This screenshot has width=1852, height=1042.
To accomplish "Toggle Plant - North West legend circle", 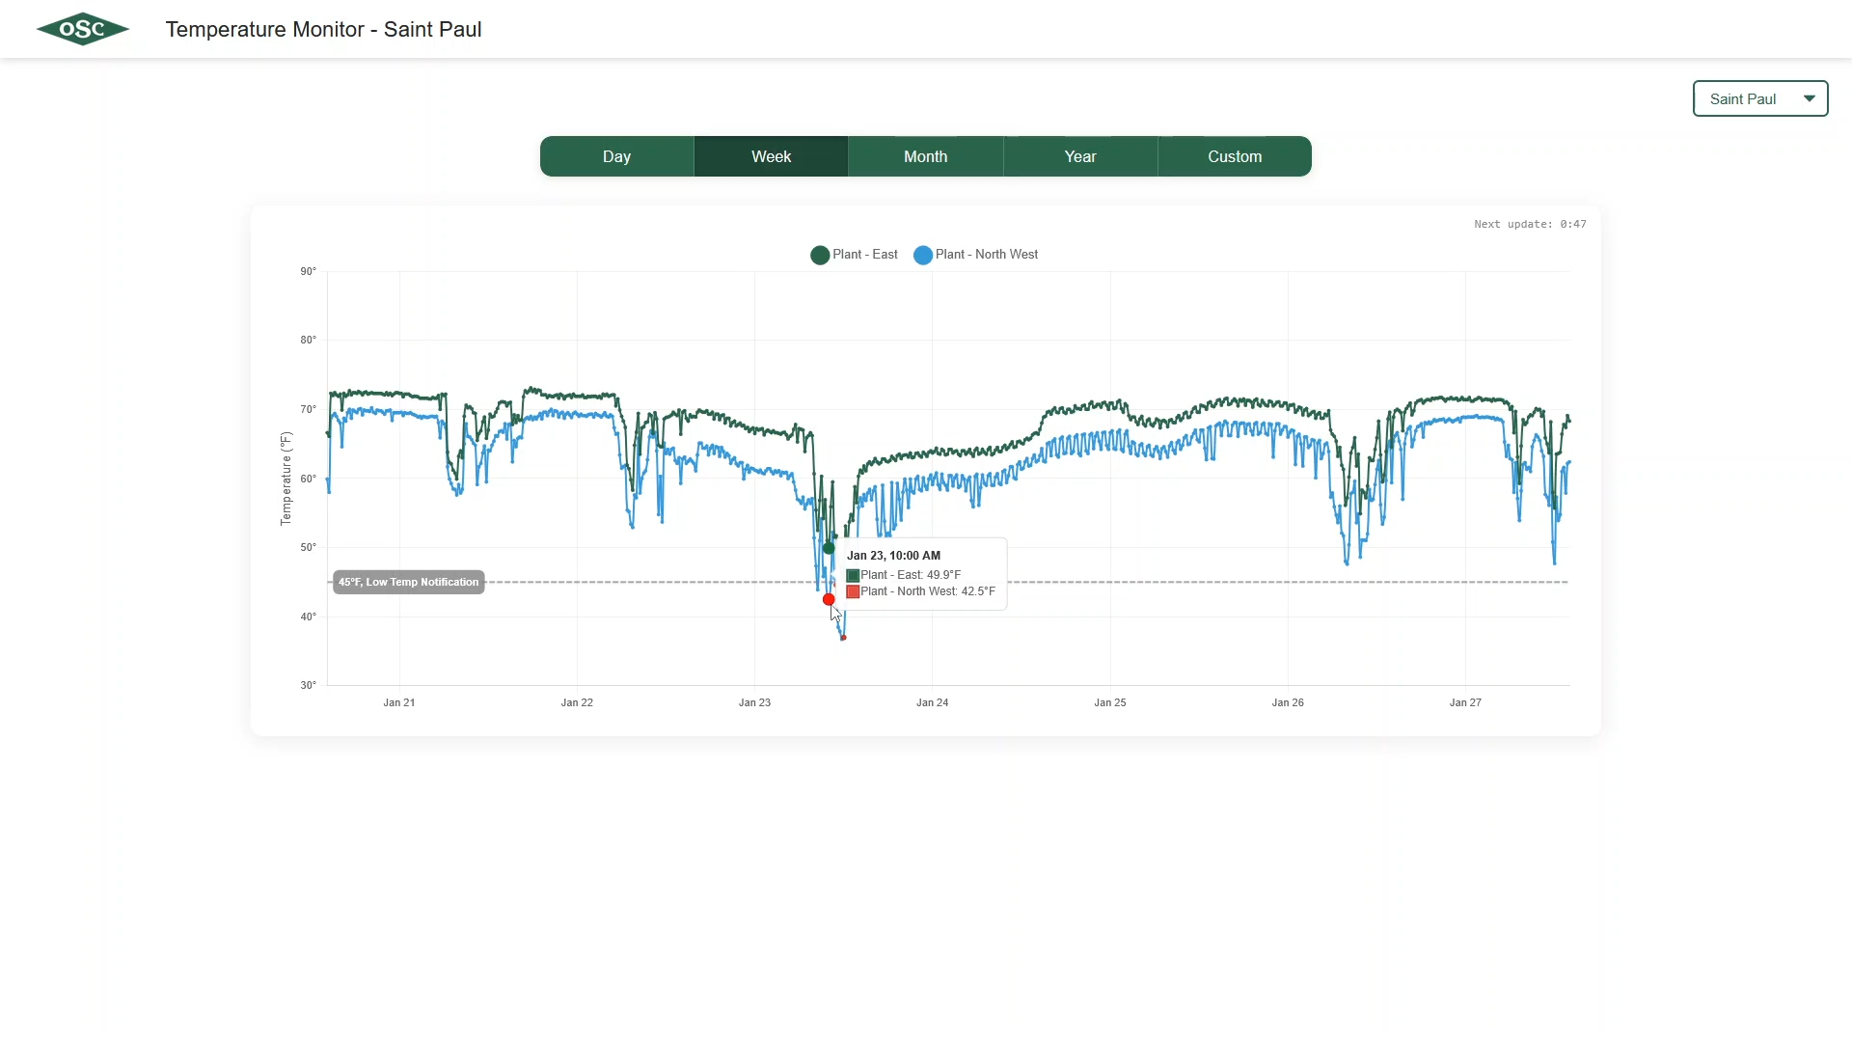I will [923, 256].
